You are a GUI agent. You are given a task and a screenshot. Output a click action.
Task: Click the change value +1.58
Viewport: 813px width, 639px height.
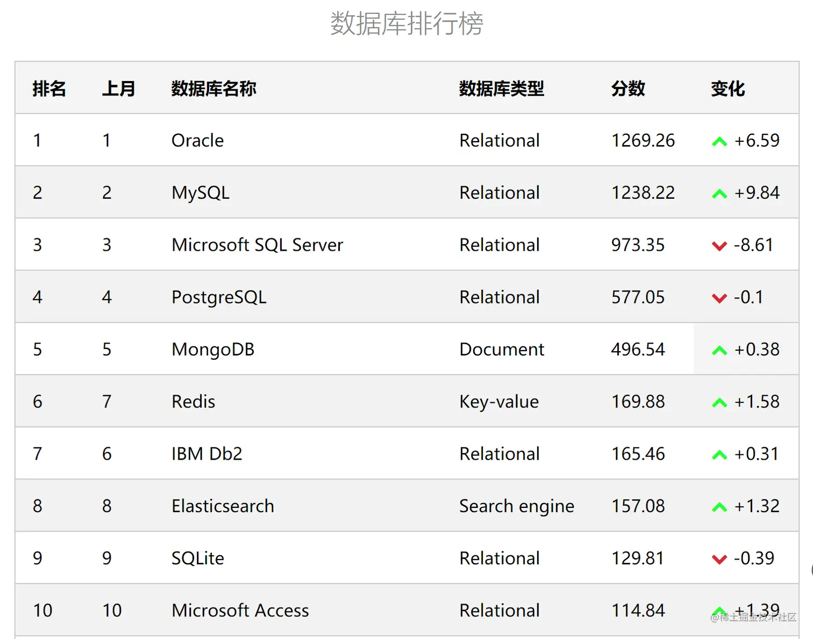point(757,402)
